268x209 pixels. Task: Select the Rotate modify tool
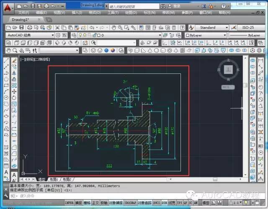coord(14,98)
